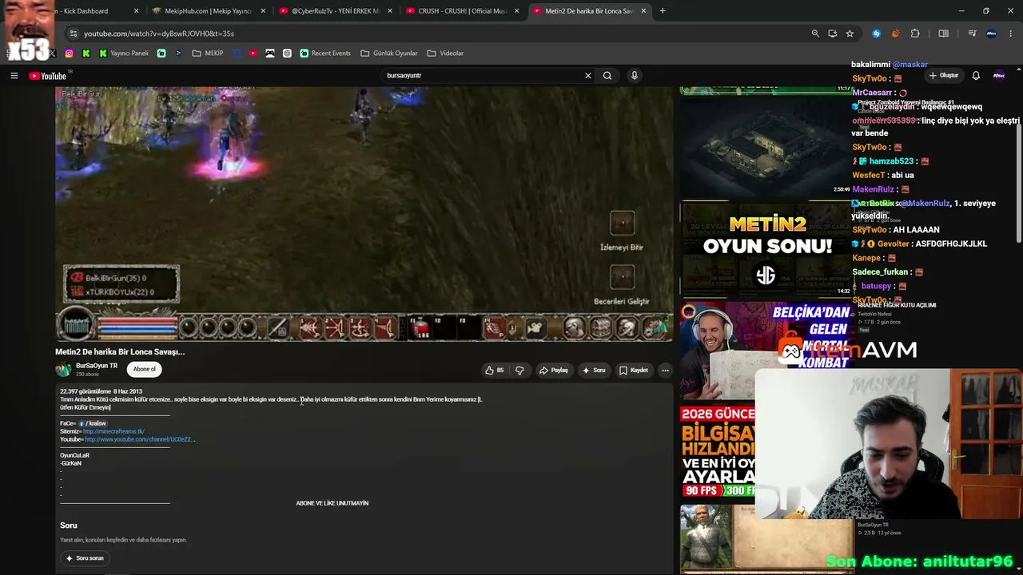Screen dimensions: 1023x575
Task: Open the game controller bookmark icon
Action: click(x=270, y=54)
